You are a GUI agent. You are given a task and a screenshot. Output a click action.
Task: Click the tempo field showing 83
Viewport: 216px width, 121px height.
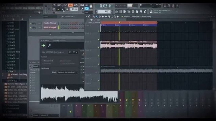coord(74,9)
